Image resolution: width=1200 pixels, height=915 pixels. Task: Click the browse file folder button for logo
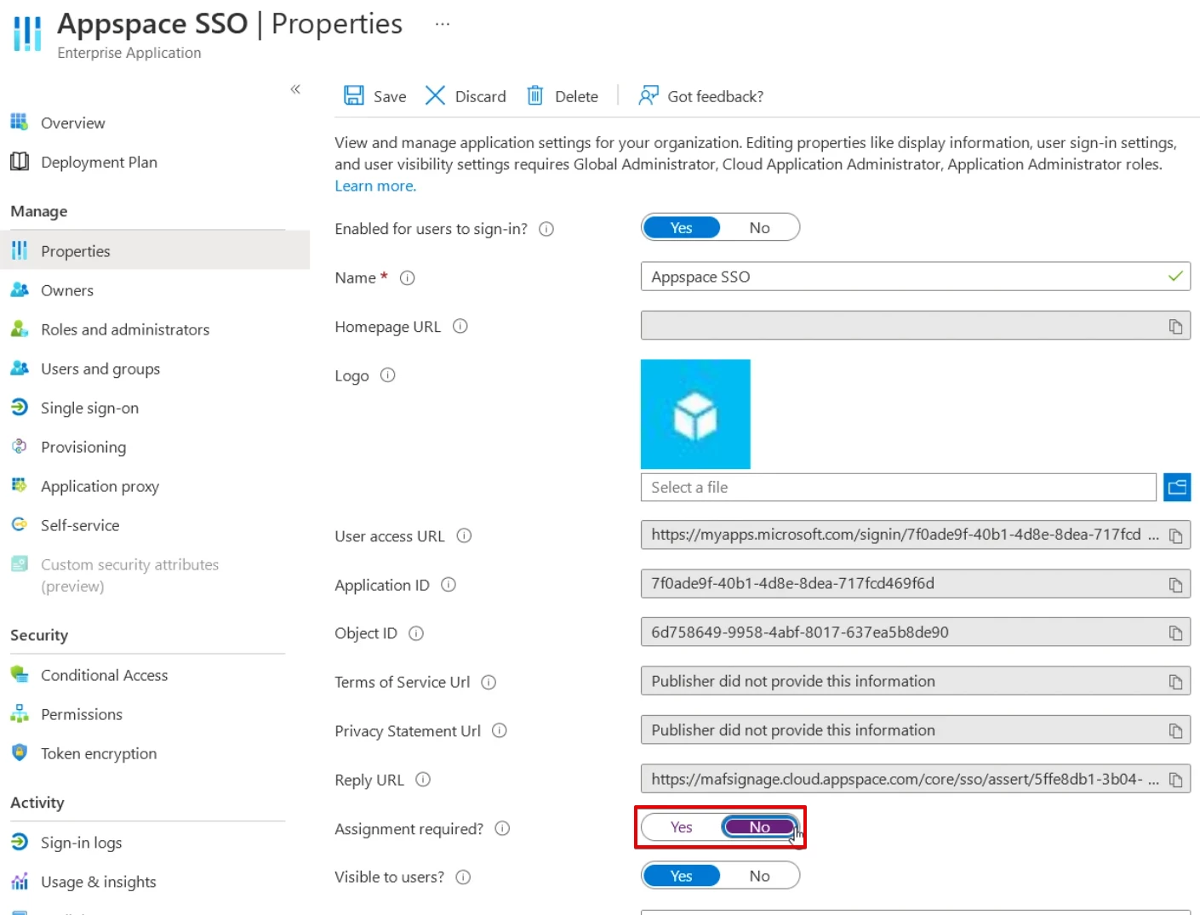(x=1177, y=487)
